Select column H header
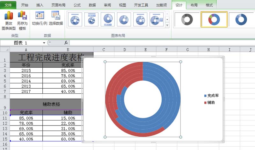The height and width of the screenshot is (150, 255). coord(208,50)
